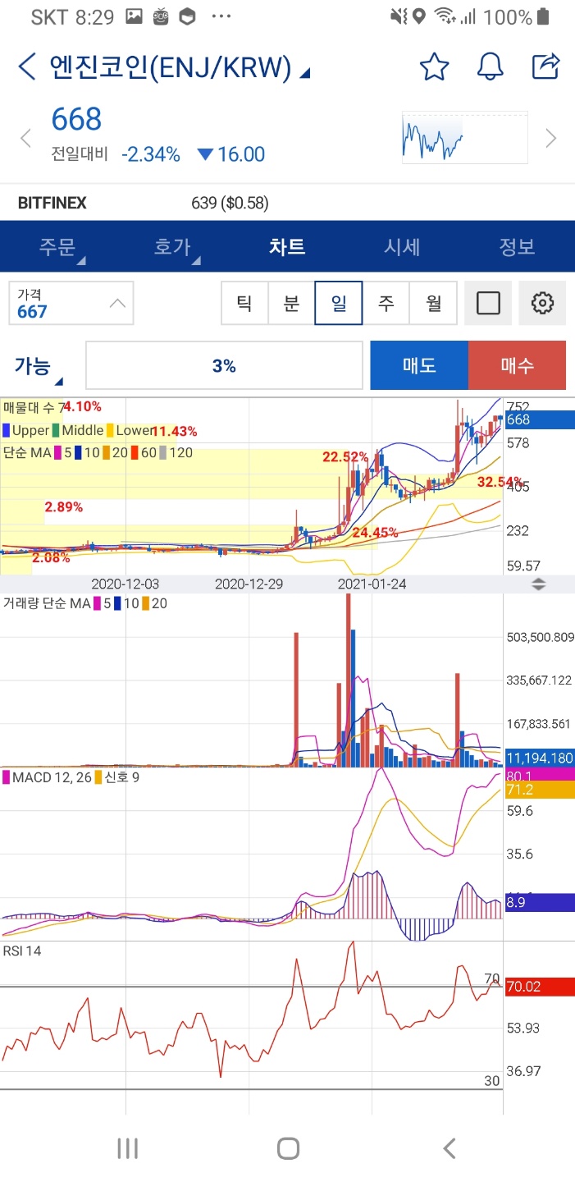Image resolution: width=575 pixels, height=1182 pixels.
Task: Go to previous coin with left chevron
Action: [25, 138]
